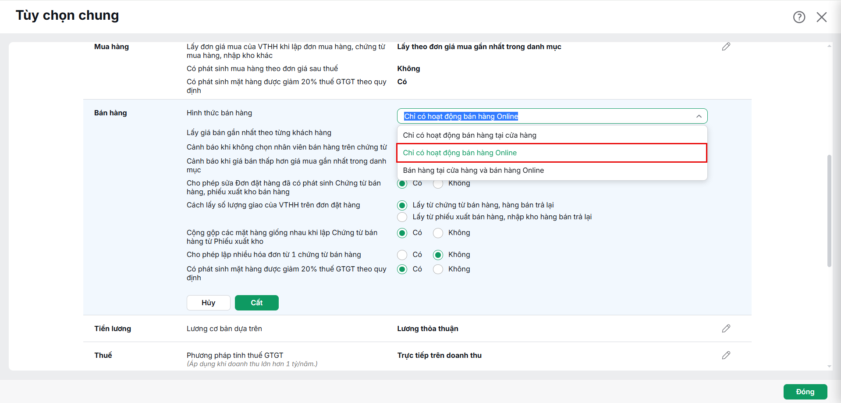
Task: Close the Tùy chọn chung dialog
Action: point(822,17)
